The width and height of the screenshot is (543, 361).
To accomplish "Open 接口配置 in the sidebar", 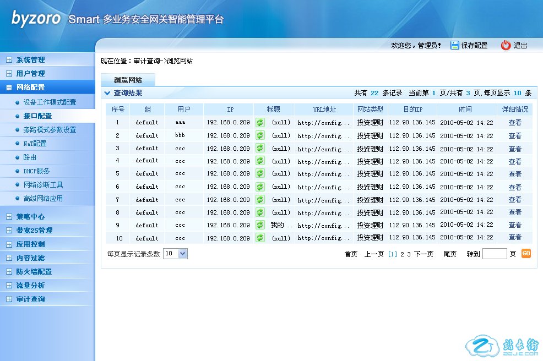I will [x=37, y=116].
